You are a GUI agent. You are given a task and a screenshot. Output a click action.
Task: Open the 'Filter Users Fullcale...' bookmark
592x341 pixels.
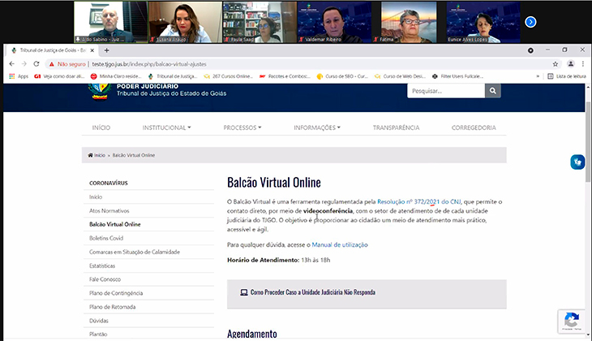tap(457, 76)
